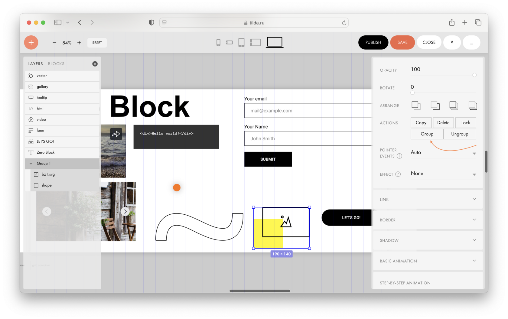Click the PUBLISH button
The image size is (508, 319).
pos(373,42)
